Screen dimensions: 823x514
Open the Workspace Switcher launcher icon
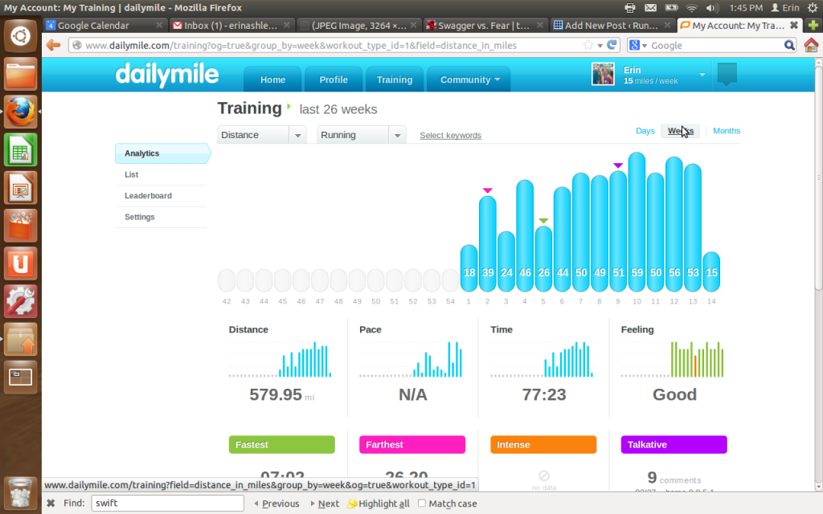[x=20, y=377]
